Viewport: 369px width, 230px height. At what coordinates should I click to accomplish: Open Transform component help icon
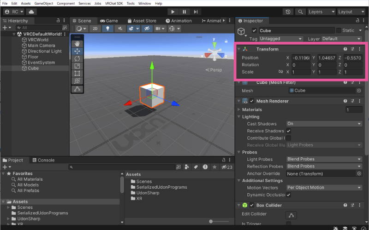coord(345,49)
